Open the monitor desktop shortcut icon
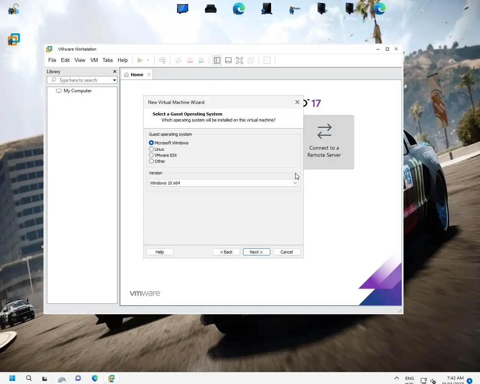The height and width of the screenshot is (384, 480). [183, 9]
